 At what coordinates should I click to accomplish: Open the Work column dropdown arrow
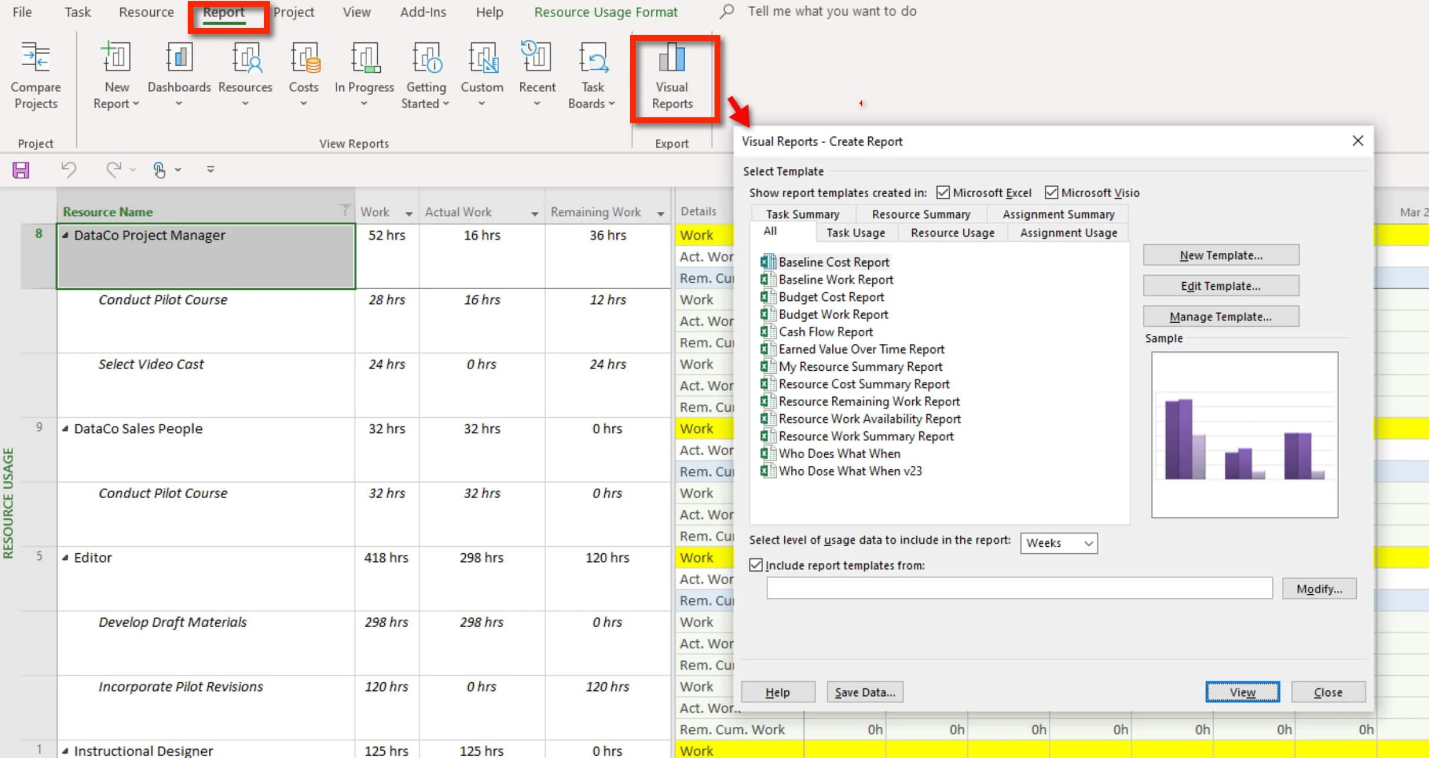pos(409,214)
